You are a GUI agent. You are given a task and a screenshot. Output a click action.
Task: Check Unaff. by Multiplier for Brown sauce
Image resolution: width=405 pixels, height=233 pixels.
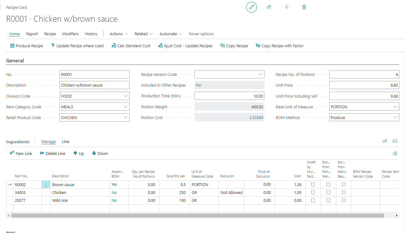click(x=313, y=185)
